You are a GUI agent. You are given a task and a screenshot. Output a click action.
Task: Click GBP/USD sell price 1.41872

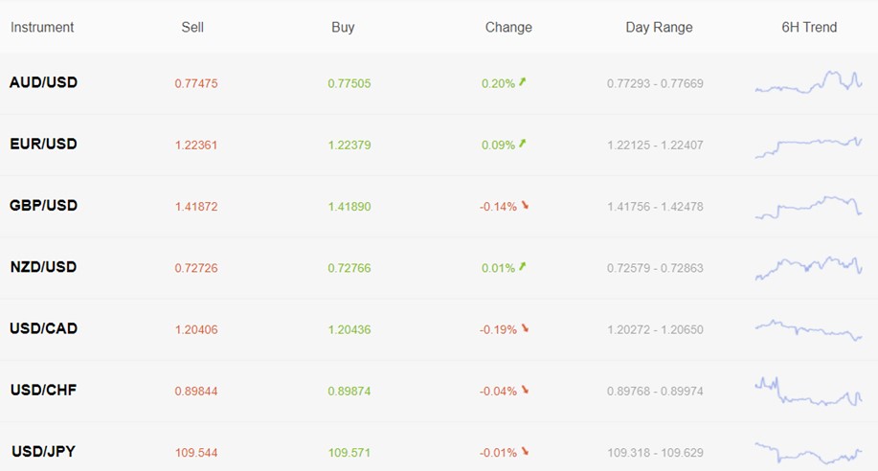point(196,207)
